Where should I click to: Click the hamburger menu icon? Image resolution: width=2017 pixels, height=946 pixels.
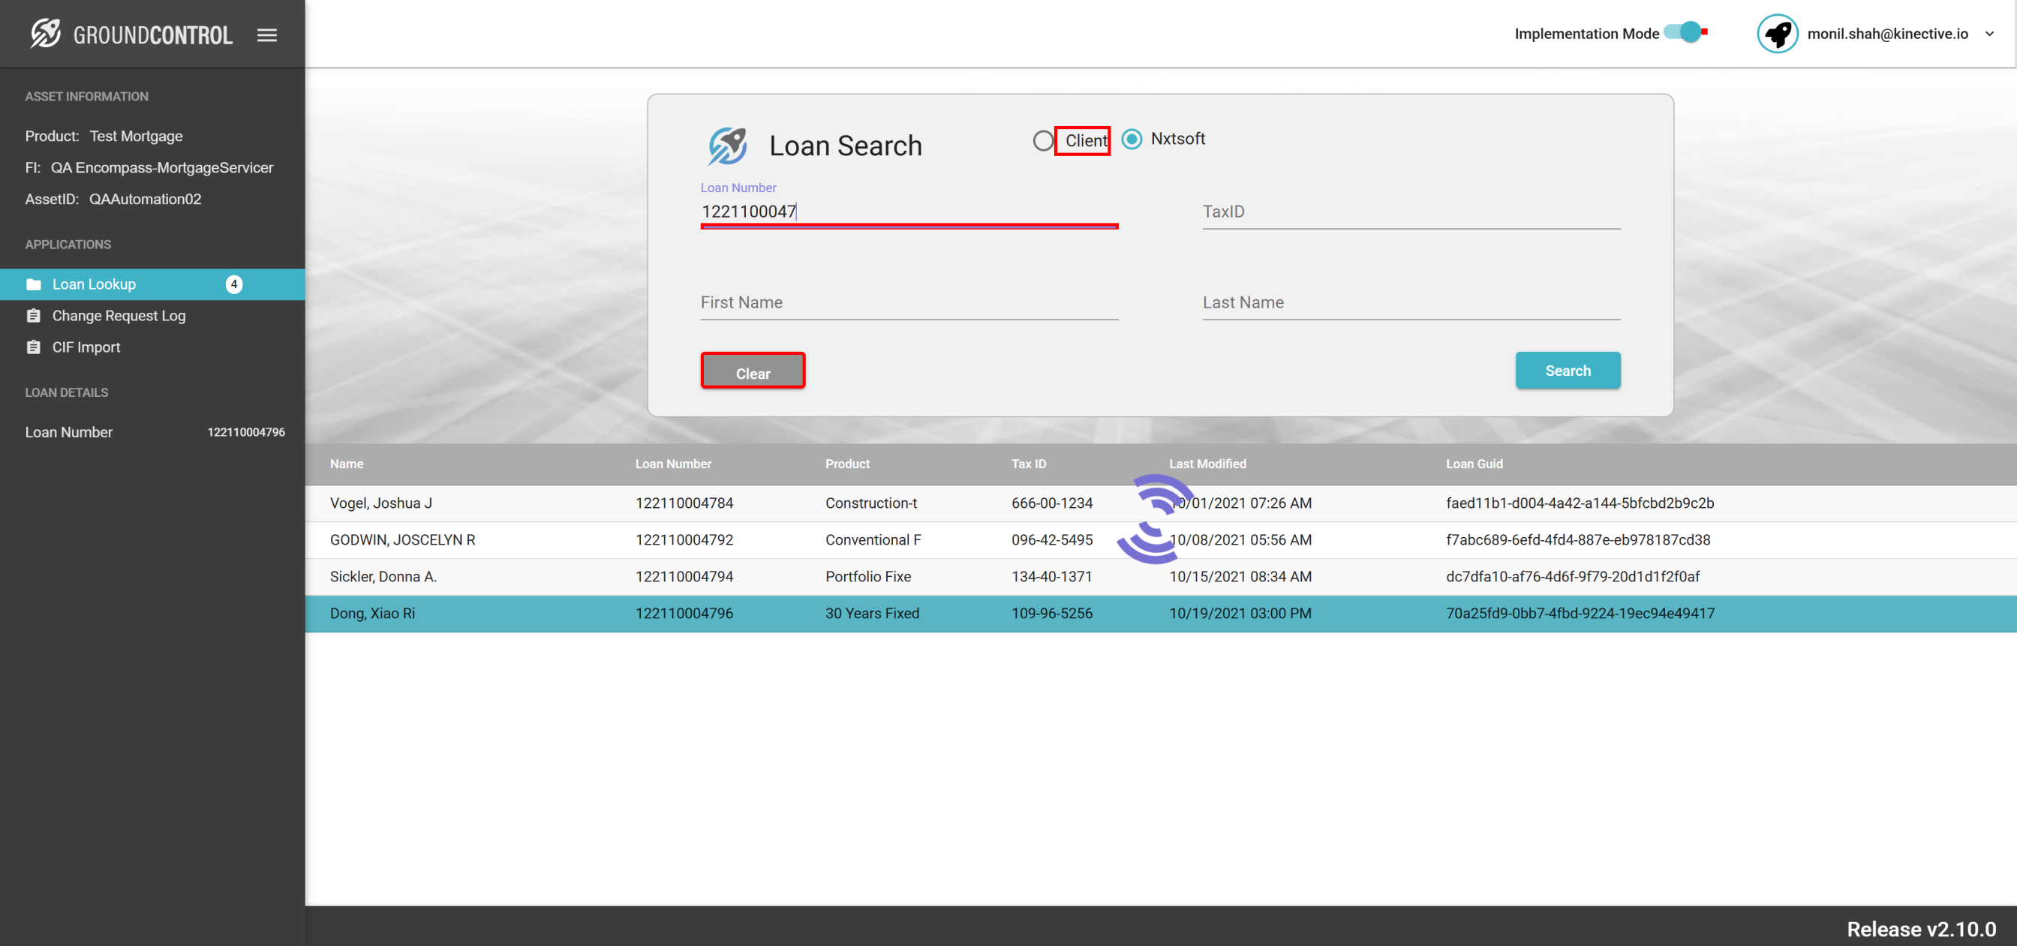pyautogui.click(x=267, y=35)
